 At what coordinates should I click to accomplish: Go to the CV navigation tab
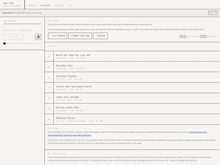pos(70,5)
